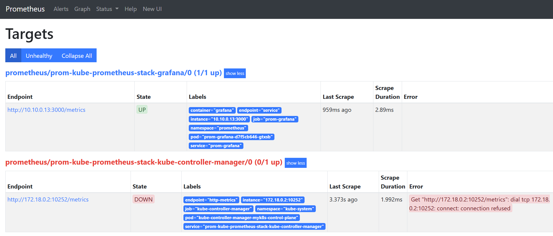Open the Graph page
This screenshot has width=553, height=236.
pos(82,9)
